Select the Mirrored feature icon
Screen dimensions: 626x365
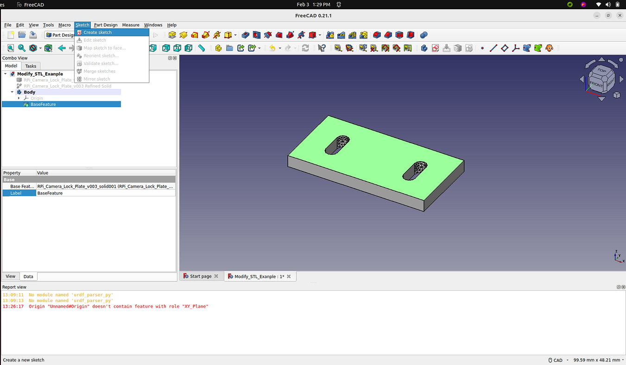click(x=330, y=35)
